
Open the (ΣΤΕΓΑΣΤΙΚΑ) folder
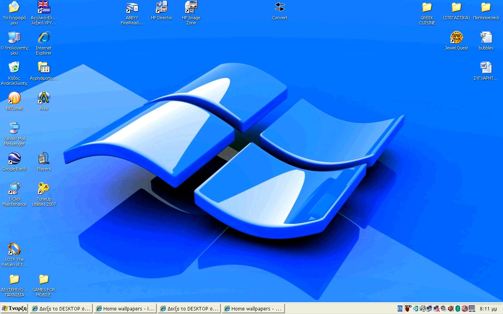pos(456,11)
